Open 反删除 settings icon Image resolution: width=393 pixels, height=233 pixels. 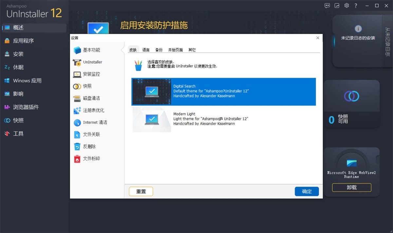[x=77, y=147]
